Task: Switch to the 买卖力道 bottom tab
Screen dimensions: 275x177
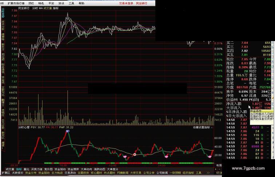Action: (37, 169)
